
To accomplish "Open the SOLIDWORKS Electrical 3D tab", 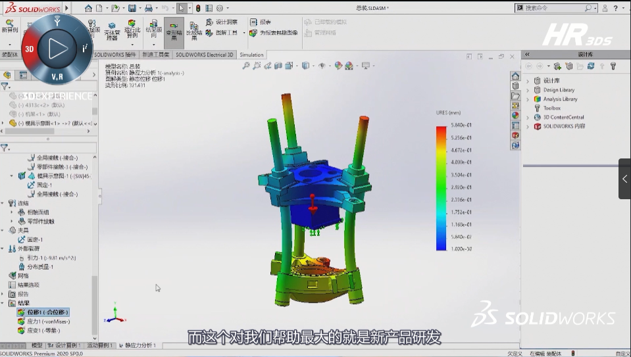I will click(x=204, y=55).
